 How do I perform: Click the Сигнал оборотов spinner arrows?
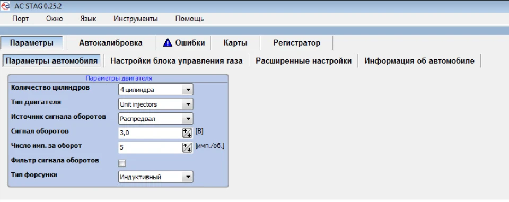point(187,133)
